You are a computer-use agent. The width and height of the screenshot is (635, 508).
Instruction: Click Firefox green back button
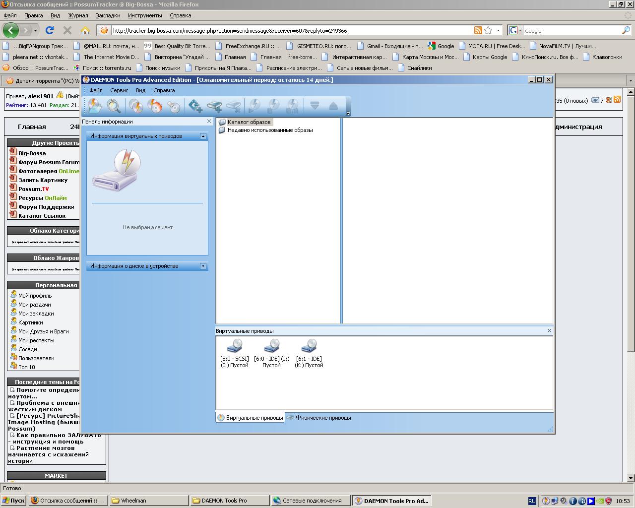click(11, 30)
